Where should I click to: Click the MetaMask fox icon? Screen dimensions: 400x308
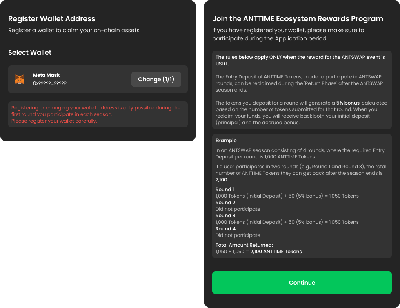click(x=20, y=79)
